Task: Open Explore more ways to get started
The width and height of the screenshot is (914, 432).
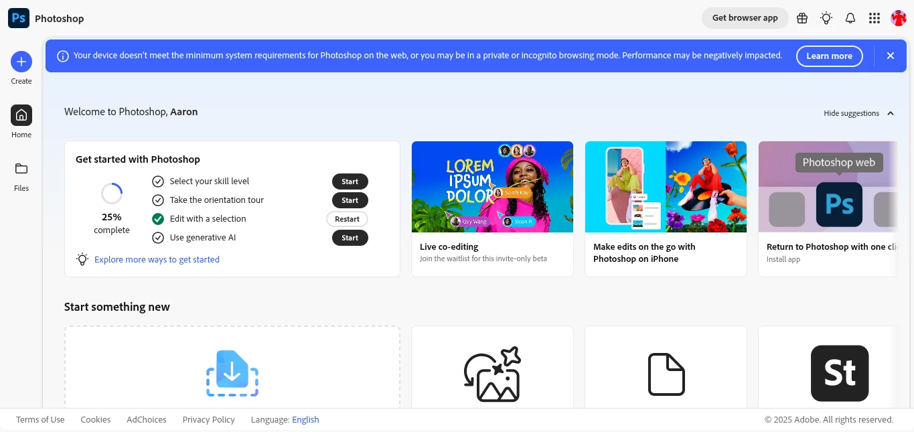Action: (x=157, y=259)
